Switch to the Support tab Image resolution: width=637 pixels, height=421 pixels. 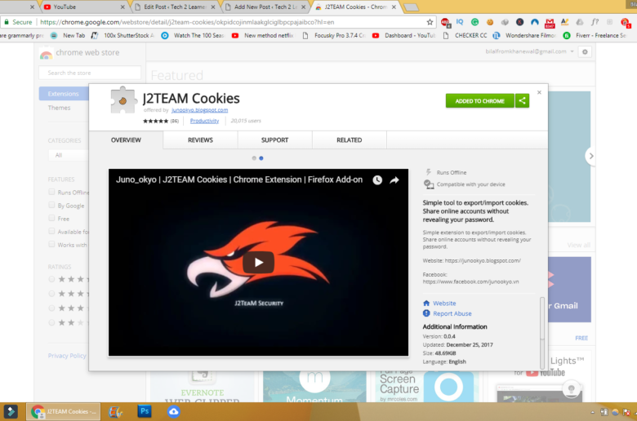coord(274,140)
